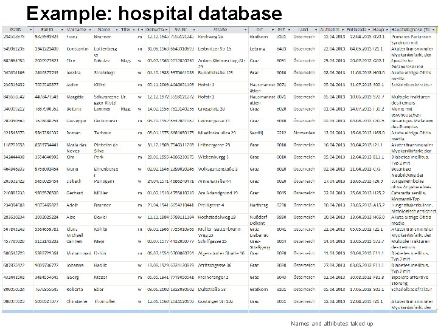The width and height of the screenshot is (438, 328).
Task: Select the street cell 'Am Arlandgrund 19'
Action: [x=218, y=193]
